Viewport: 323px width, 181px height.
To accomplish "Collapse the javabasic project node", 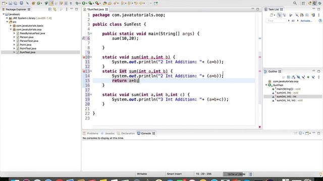I will tap(4, 14).
